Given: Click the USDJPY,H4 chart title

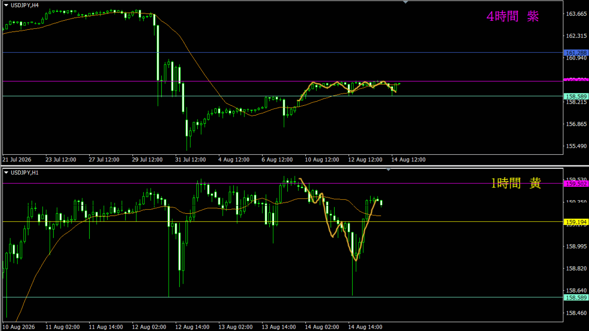Looking at the screenshot, I should 24,5.
